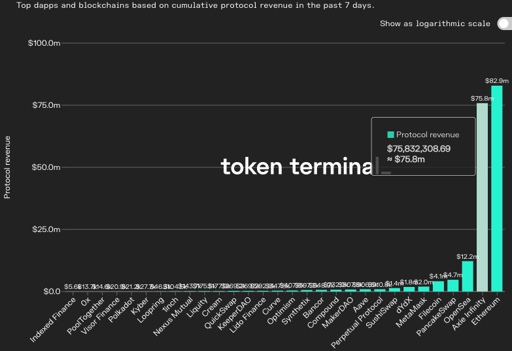
Task: Click the MetaMask bar
Action: click(x=424, y=289)
